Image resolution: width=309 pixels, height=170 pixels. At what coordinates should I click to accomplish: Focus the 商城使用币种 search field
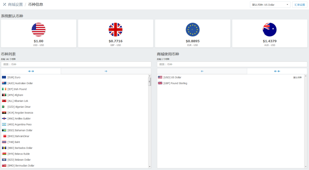pos(232,64)
